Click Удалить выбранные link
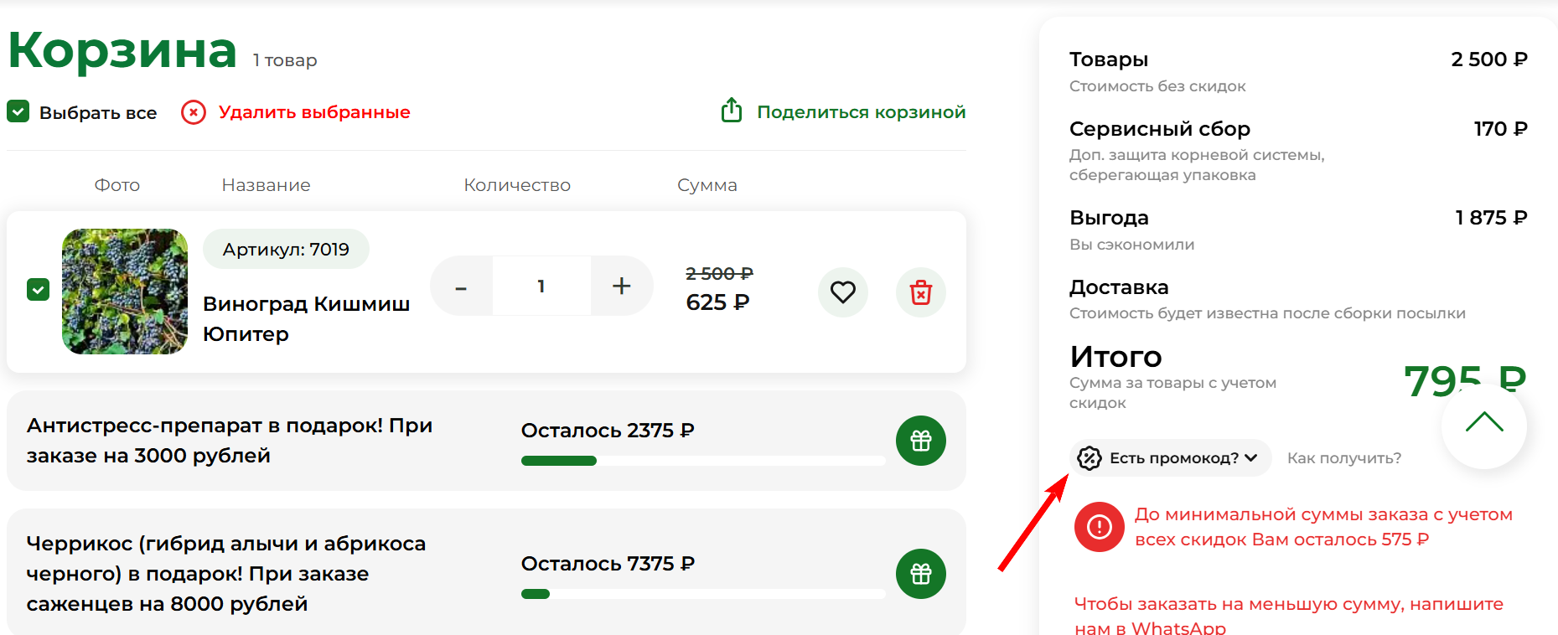Screen dimensions: 1558x635 [314, 112]
